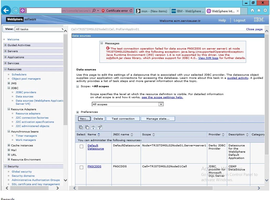Expand the Resource Environment node

tap(9, 159)
